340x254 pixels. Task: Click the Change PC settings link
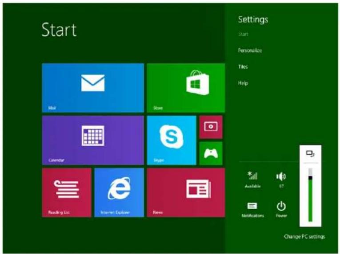pyautogui.click(x=304, y=236)
